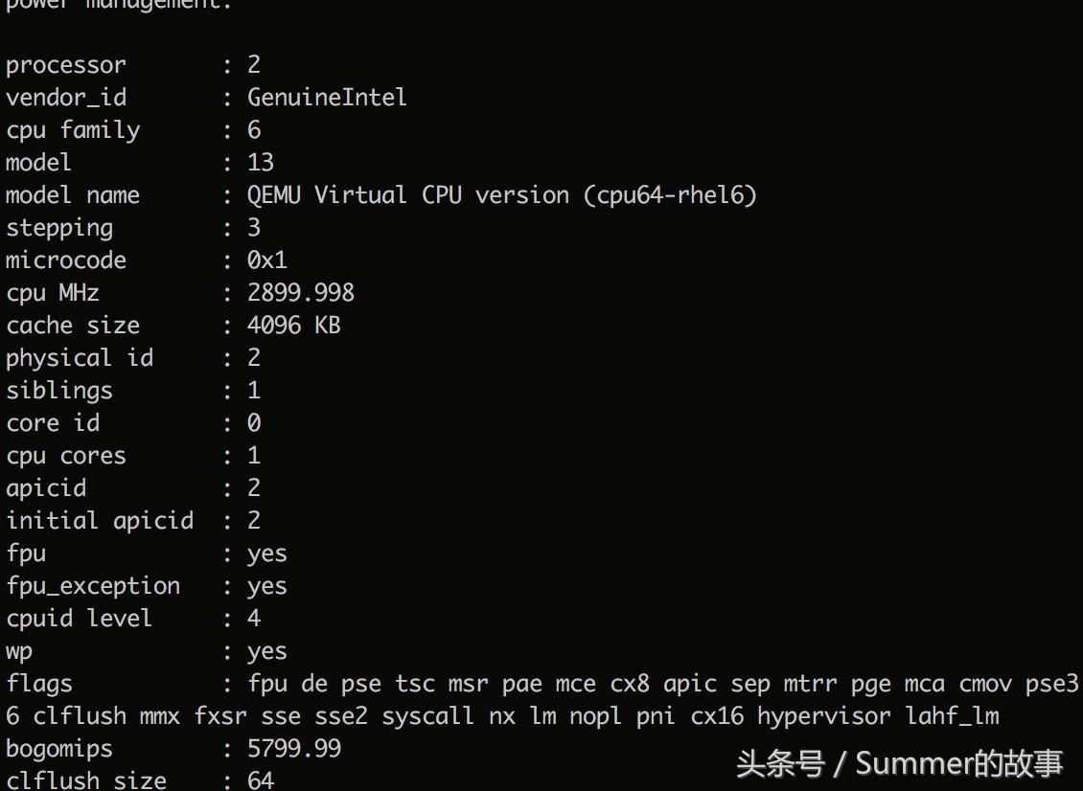Screen dimensions: 1083x791
Task: Click the vendor_id label
Action: [x=66, y=98]
